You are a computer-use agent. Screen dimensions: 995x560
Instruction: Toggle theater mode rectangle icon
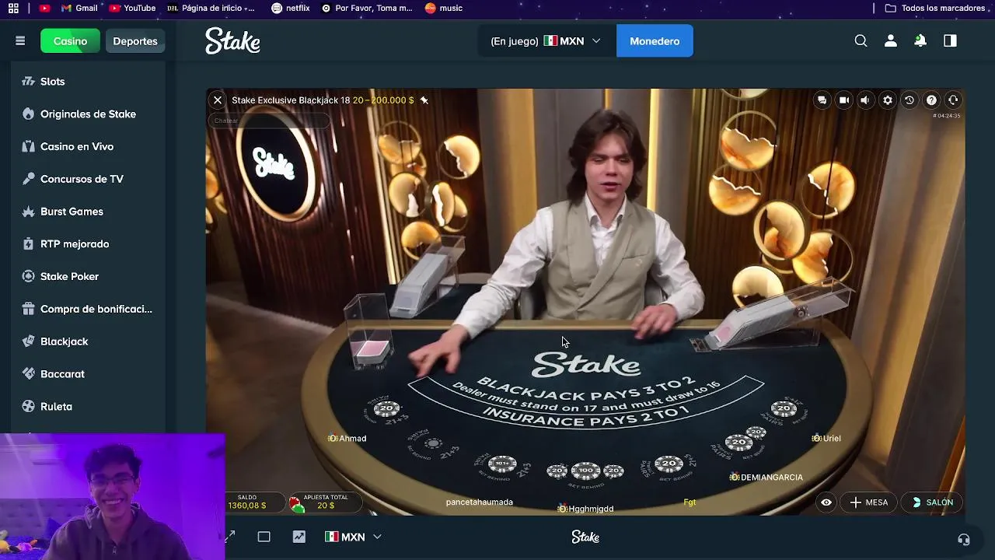pyautogui.click(x=264, y=537)
